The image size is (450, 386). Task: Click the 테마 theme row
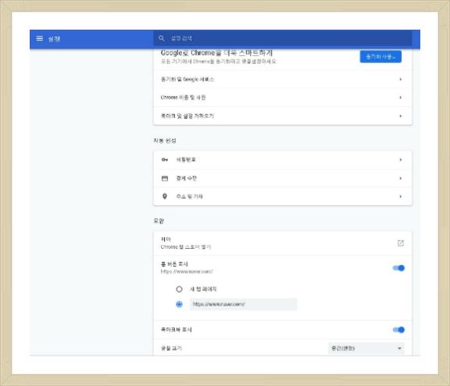283,243
